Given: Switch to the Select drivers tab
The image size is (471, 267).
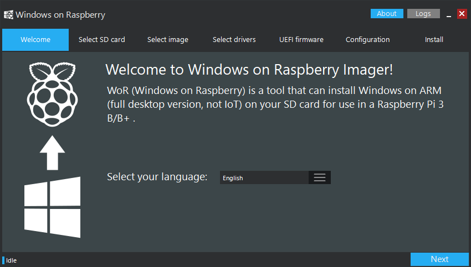Looking at the screenshot, I should coord(234,40).
